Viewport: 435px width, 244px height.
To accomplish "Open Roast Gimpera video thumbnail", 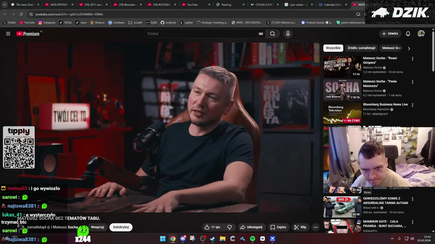I will (x=342, y=66).
